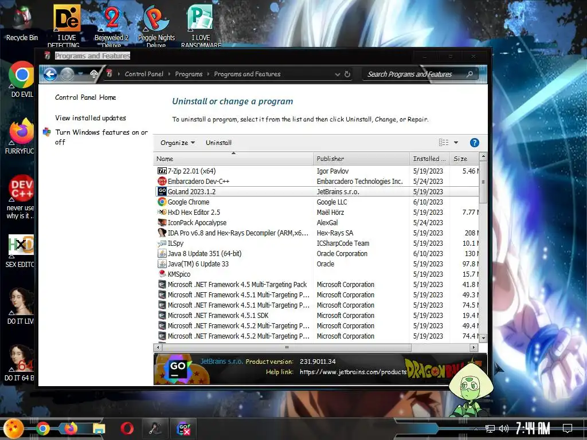Click the Programs and Features breadcrumb
The width and height of the screenshot is (587, 440).
[x=247, y=74]
